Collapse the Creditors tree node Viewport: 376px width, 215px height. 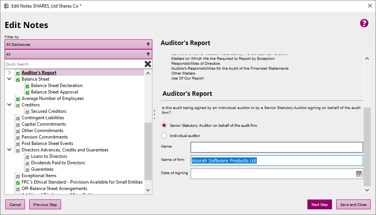coord(9,105)
